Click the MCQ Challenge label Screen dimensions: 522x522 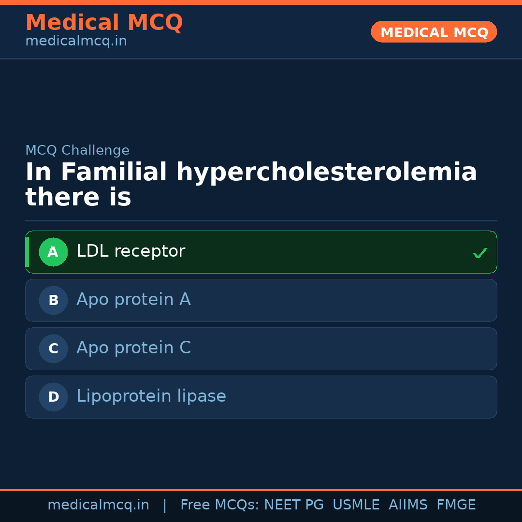pyautogui.click(x=77, y=150)
